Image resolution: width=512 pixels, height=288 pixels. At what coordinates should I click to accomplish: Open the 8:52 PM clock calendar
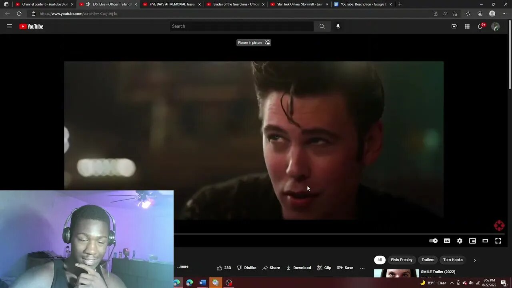pyautogui.click(x=490, y=283)
